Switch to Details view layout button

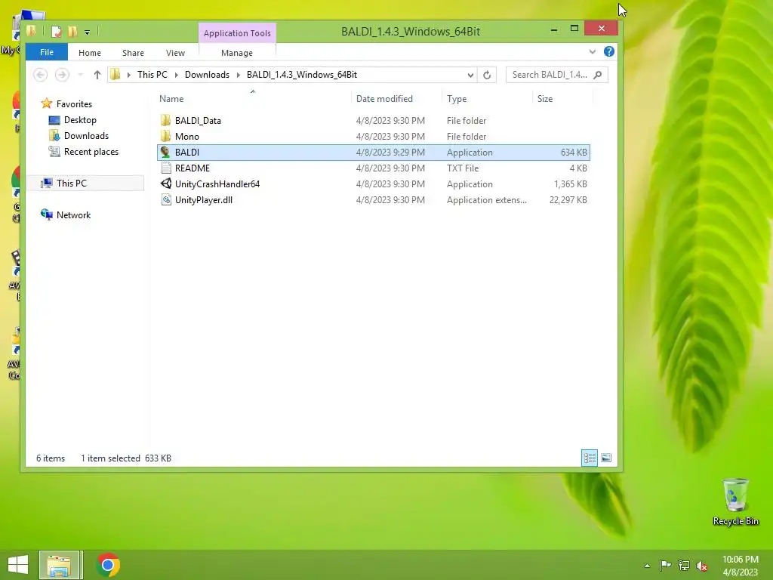590,458
